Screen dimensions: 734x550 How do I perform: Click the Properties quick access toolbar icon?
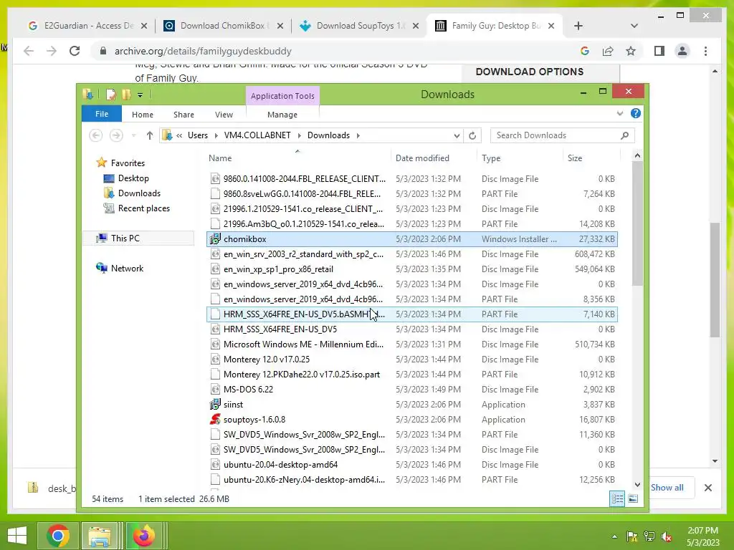click(x=110, y=95)
